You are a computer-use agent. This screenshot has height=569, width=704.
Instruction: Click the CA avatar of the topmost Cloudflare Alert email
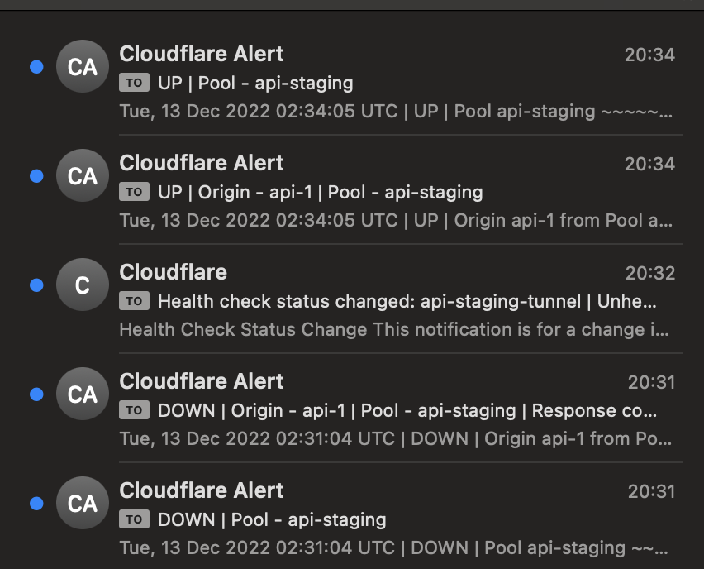click(83, 66)
